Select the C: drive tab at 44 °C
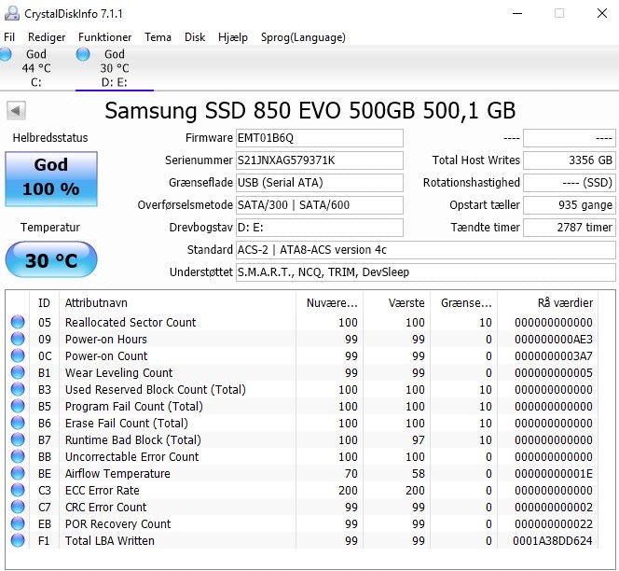 click(x=36, y=68)
